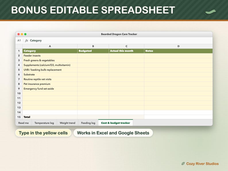Click the fx function icon
228x171 pixels.
[26, 40]
